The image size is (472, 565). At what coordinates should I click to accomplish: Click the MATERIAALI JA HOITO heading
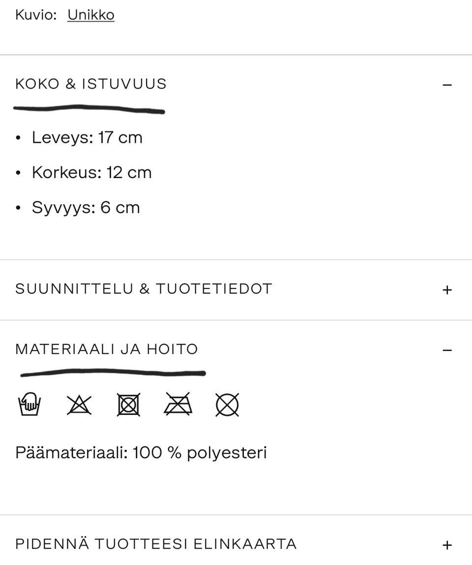click(106, 349)
